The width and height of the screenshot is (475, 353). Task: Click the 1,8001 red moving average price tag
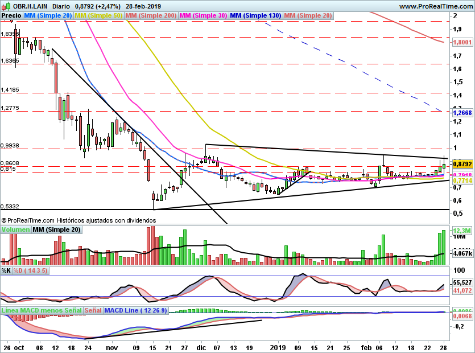[x=462, y=42]
